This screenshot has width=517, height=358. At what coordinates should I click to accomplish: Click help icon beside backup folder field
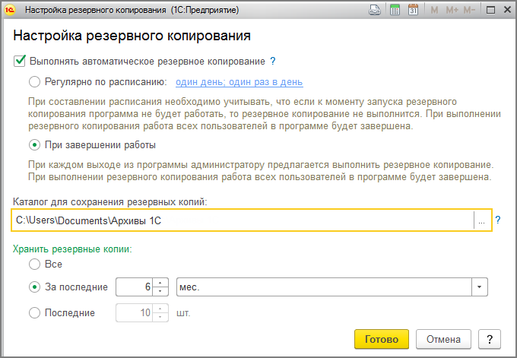coord(498,220)
